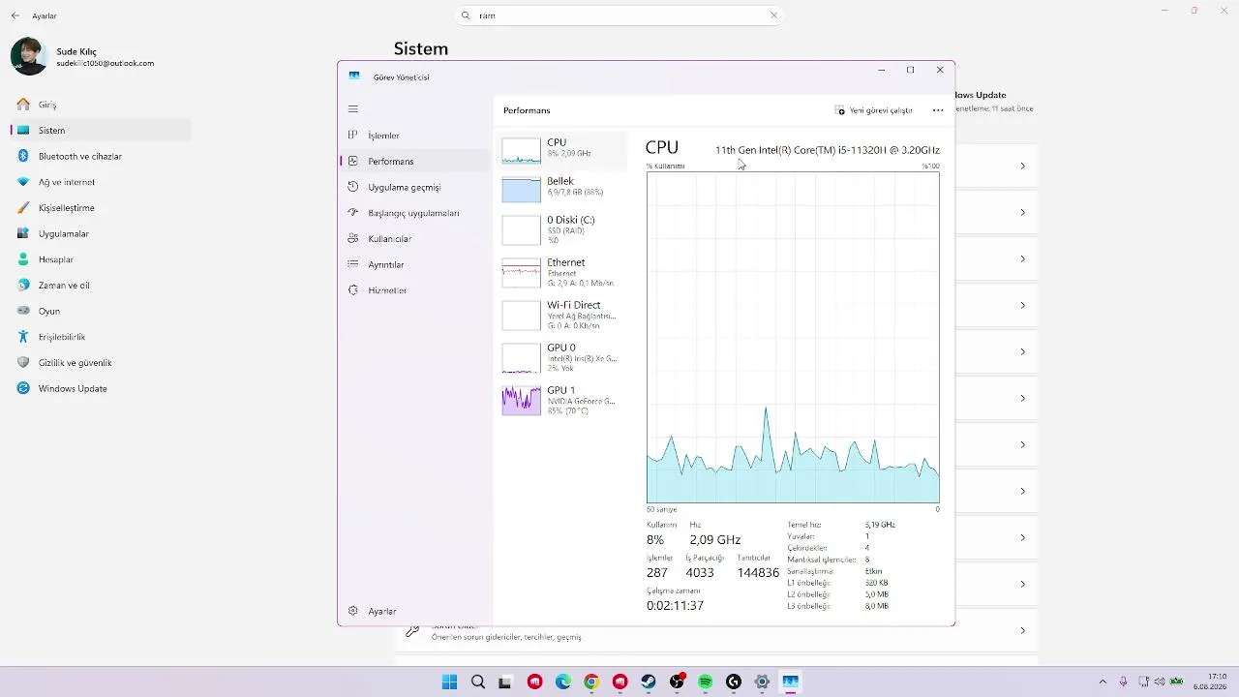Select the Ethernet performance item
The height and width of the screenshot is (697, 1239).
[562, 272]
